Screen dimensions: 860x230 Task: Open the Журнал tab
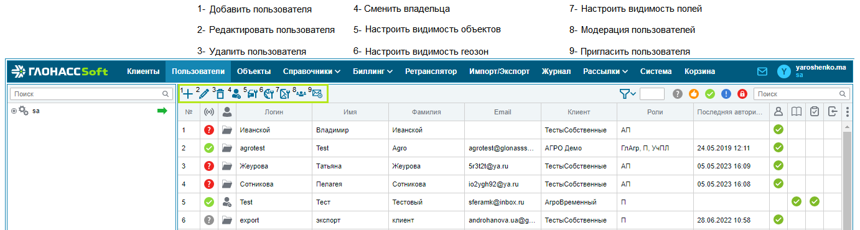click(x=556, y=71)
